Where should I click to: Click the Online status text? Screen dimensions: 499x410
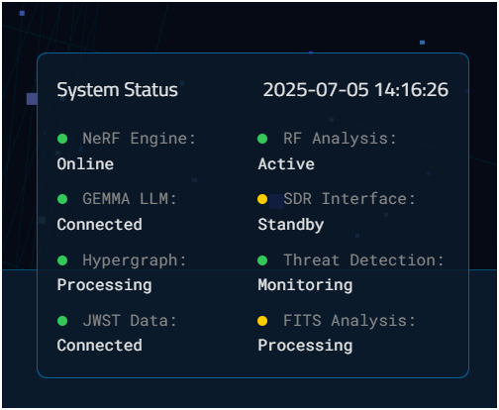[x=85, y=164]
